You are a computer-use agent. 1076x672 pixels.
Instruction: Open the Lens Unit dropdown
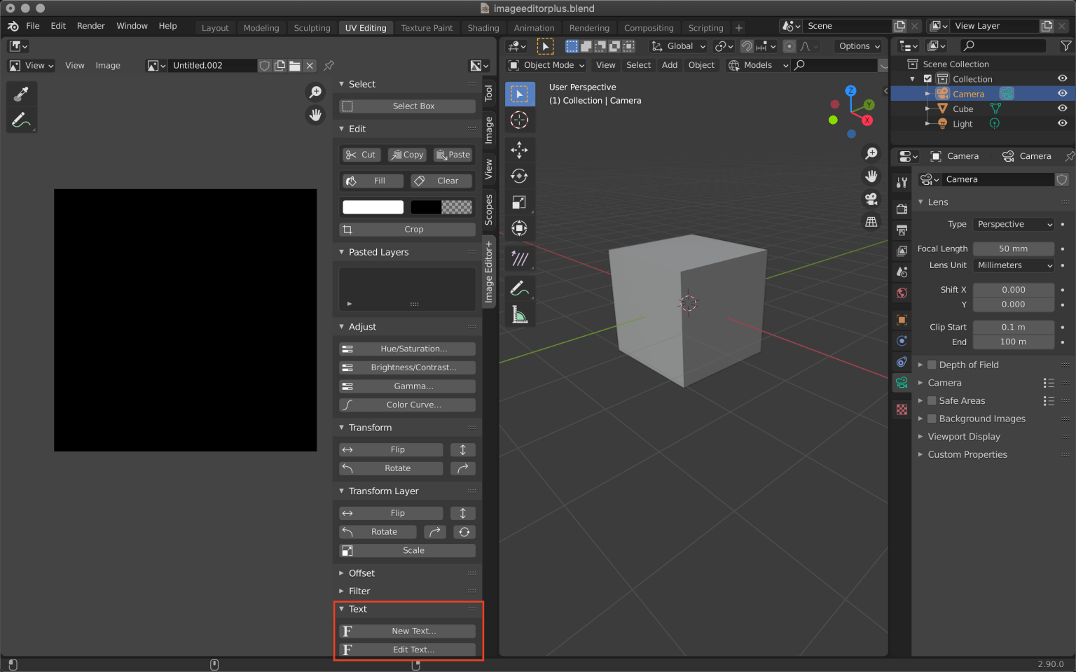coord(1013,265)
